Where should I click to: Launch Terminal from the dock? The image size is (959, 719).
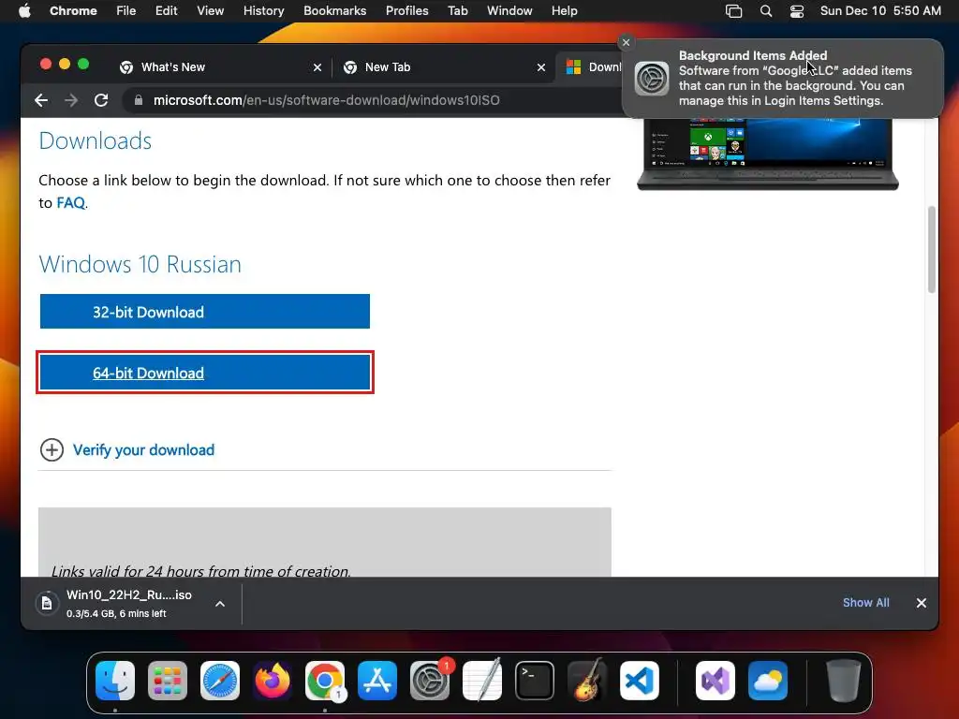535,681
